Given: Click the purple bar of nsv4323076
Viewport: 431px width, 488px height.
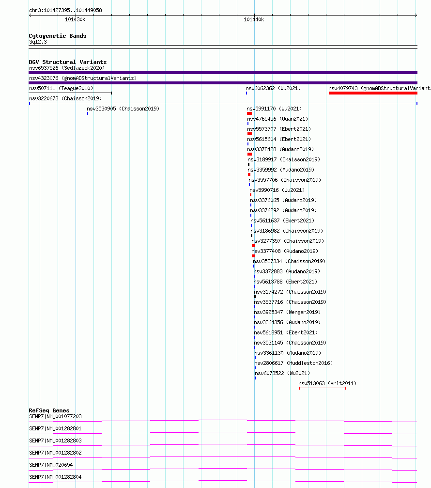Looking at the screenshot, I should [x=223, y=83].
